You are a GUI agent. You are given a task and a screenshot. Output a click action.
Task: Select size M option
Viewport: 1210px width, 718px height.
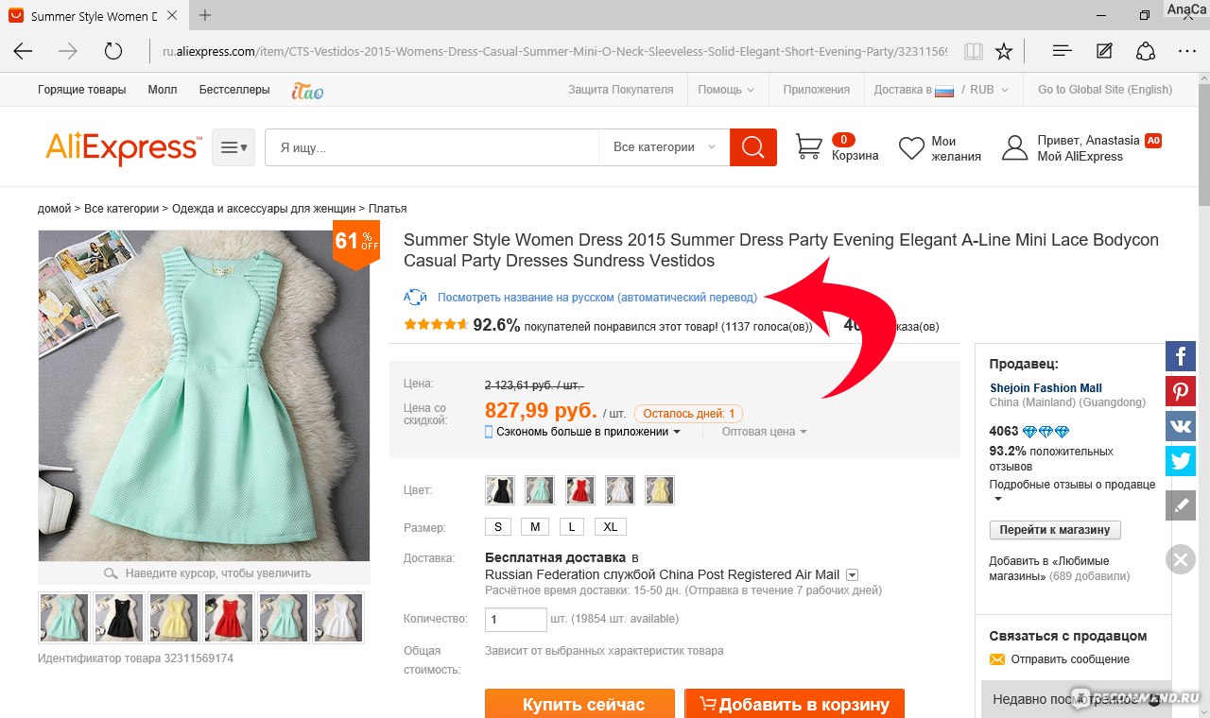535,527
